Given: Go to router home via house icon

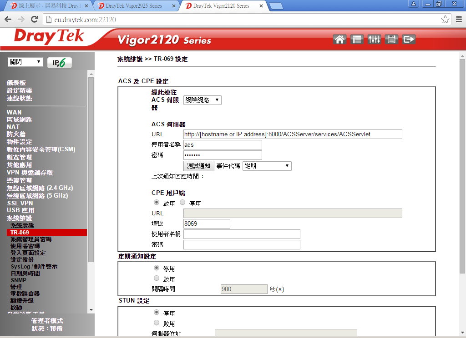Looking at the screenshot, I should (x=339, y=39).
